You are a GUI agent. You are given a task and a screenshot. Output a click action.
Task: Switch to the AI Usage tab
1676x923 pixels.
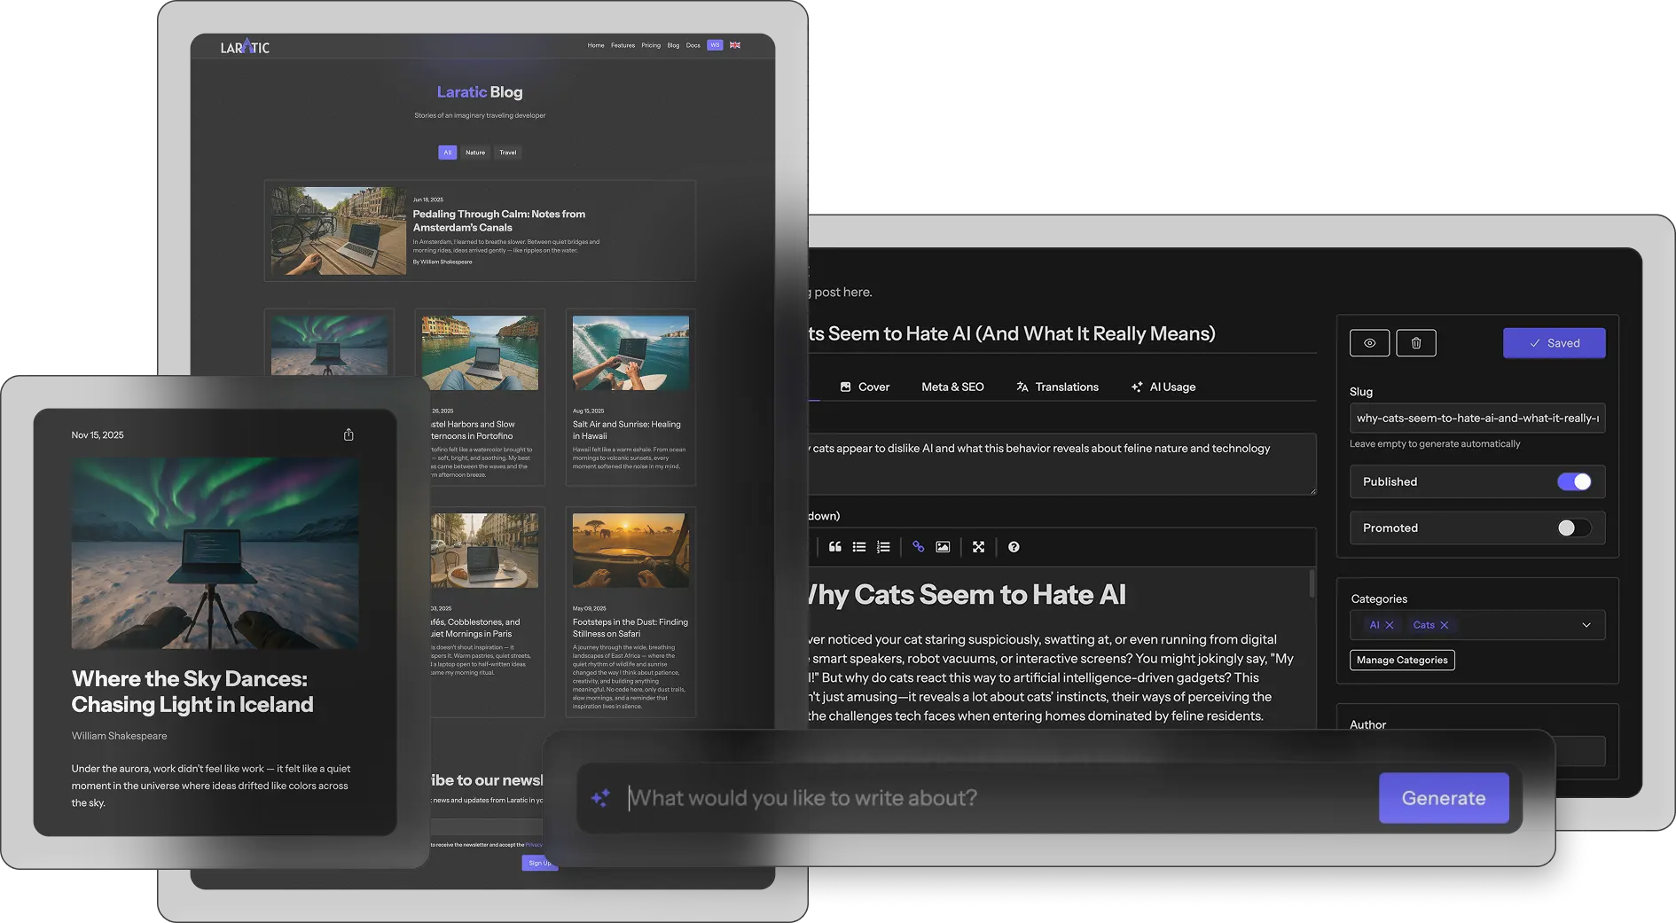tap(1163, 387)
